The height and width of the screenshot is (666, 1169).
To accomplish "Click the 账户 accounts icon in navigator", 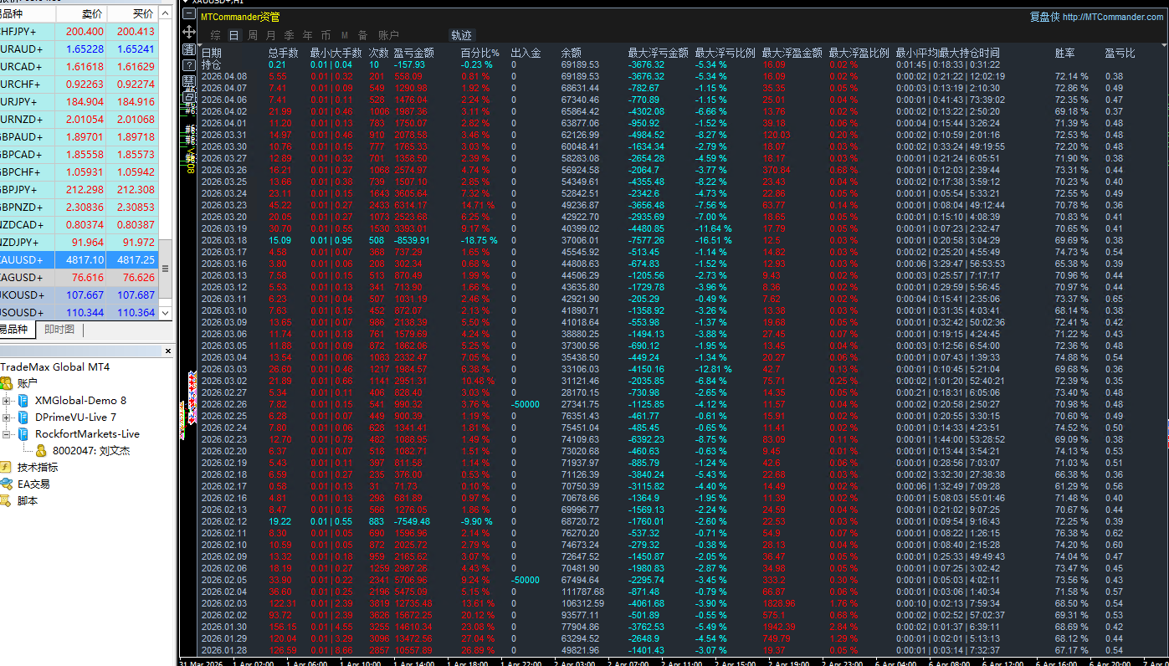I will point(7,383).
